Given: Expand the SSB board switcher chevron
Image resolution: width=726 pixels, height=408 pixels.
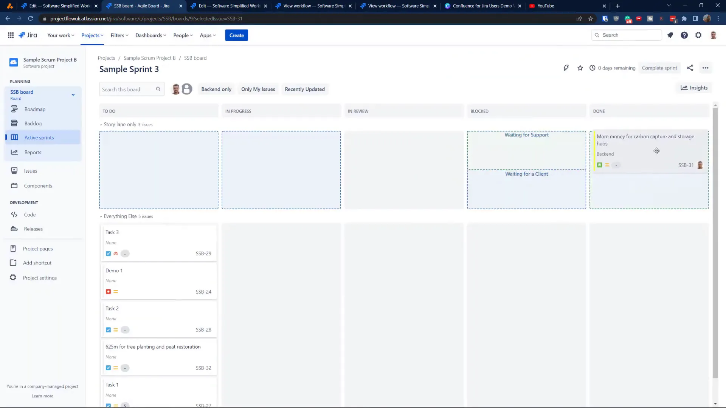Looking at the screenshot, I should coord(73,95).
